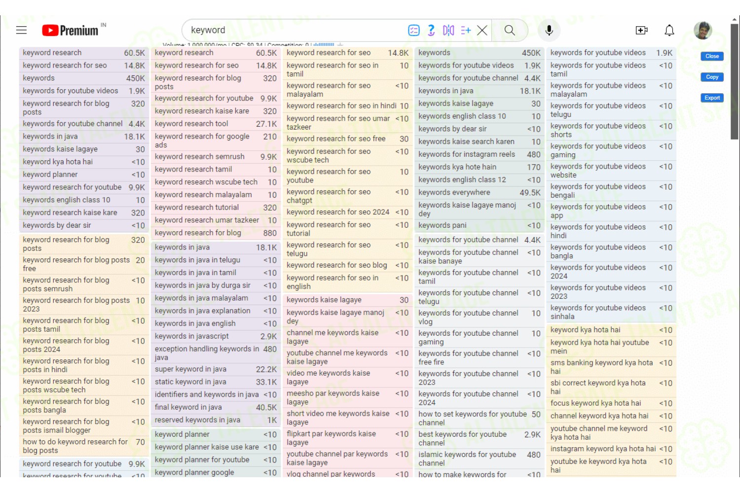This screenshot has width=740, height=493.
Task: Select 'keyword planner google' row
Action: tap(216, 472)
